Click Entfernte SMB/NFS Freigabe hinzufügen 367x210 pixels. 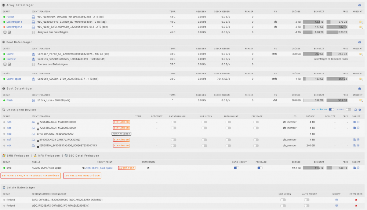pyautogui.click(x=31, y=176)
